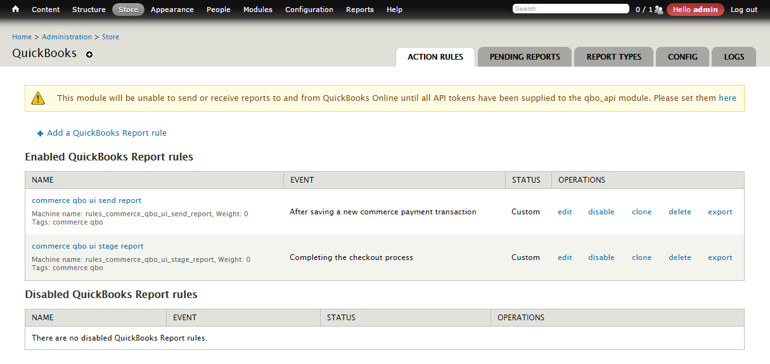The height and width of the screenshot is (364, 770).
Task: Open the Structure menu
Action: click(x=89, y=10)
